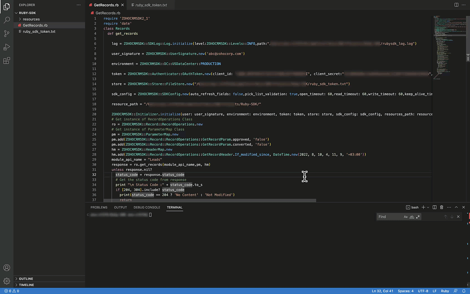Screen dimensions: 470x294
Task: Open feedback icon in status bar
Action: point(456,291)
